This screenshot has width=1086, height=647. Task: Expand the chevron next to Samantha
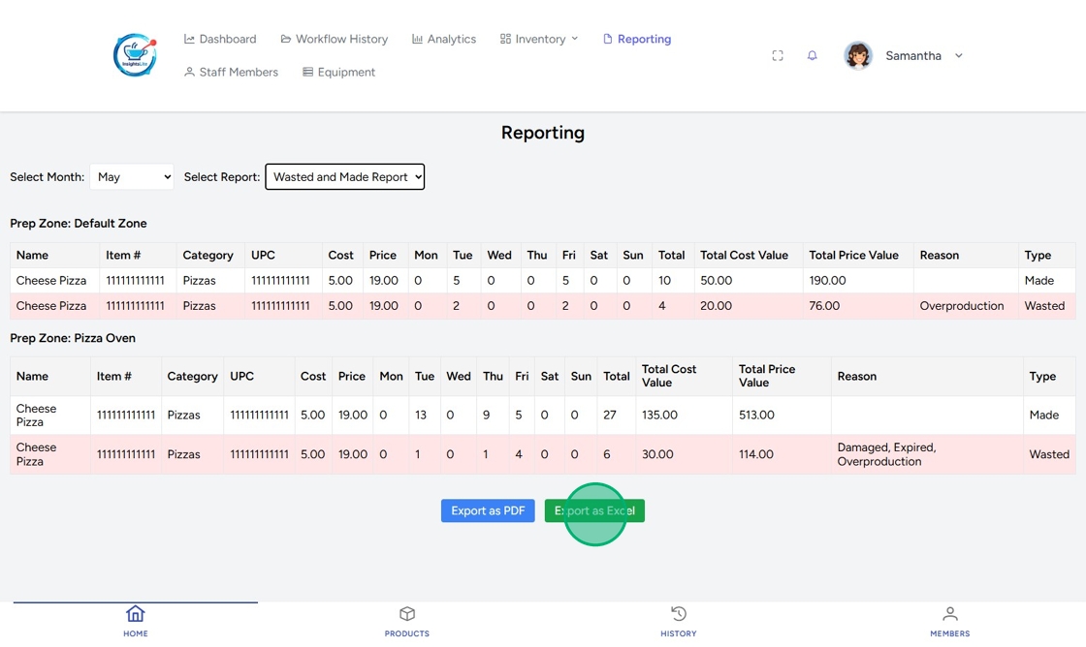pos(959,56)
